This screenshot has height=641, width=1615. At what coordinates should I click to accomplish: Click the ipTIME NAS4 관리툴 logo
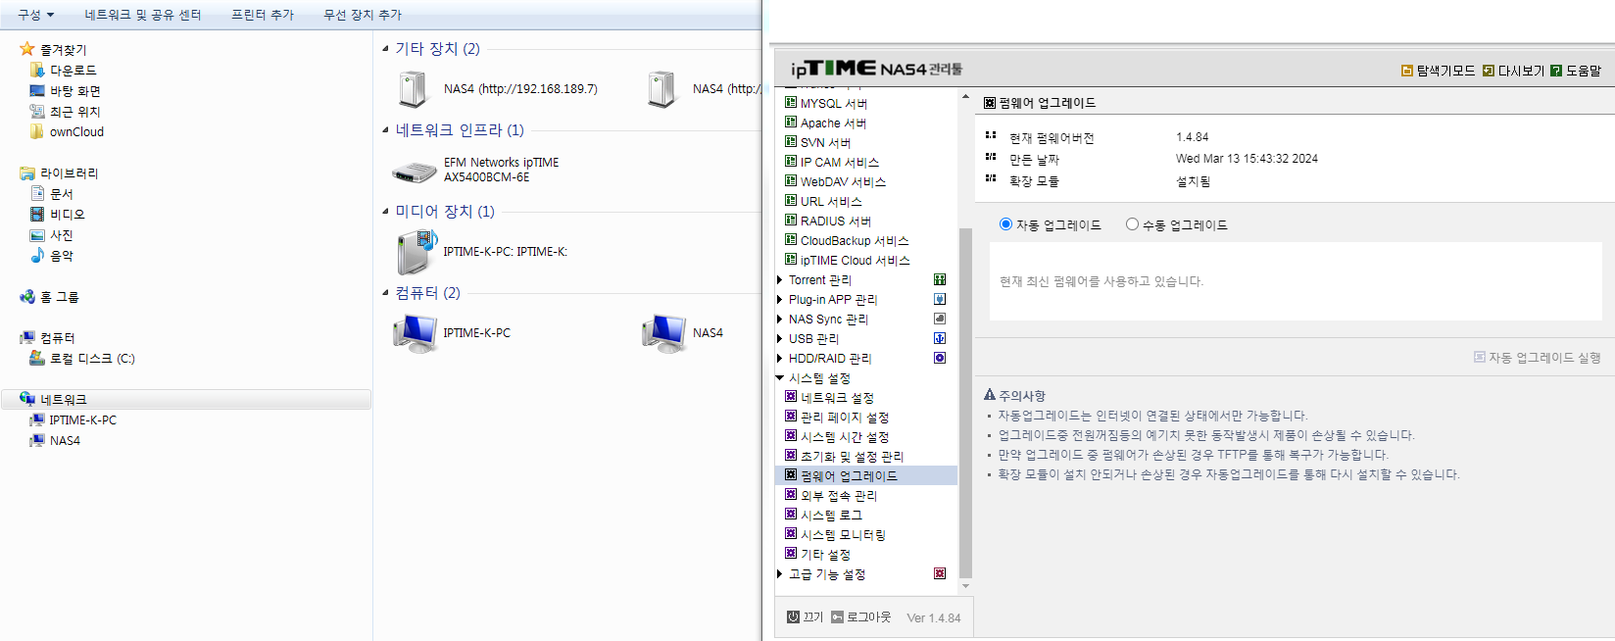[x=876, y=68]
